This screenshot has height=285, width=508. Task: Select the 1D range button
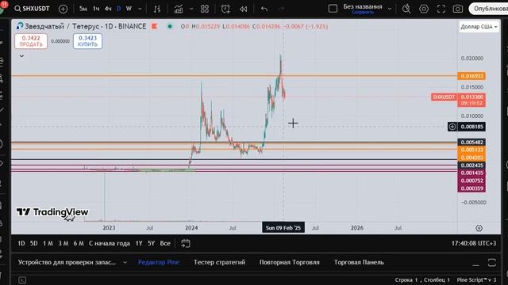[x=21, y=243]
